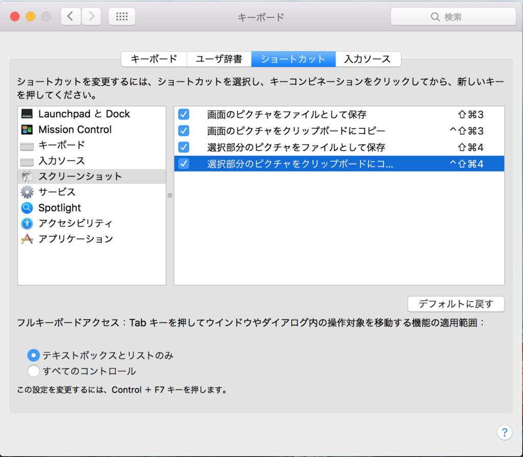Image resolution: width=523 pixels, height=457 pixels.
Task: Toggle 画面のピクチャをクリップボードにコピー checkbox
Action: click(x=184, y=131)
